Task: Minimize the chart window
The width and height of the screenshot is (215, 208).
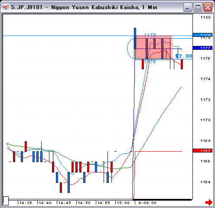Action: (x=188, y=7)
